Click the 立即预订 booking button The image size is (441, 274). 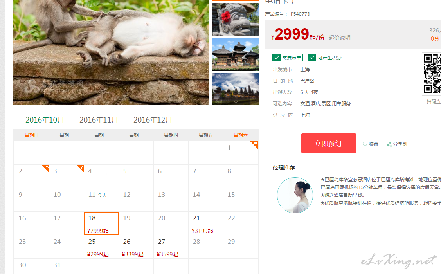click(329, 144)
